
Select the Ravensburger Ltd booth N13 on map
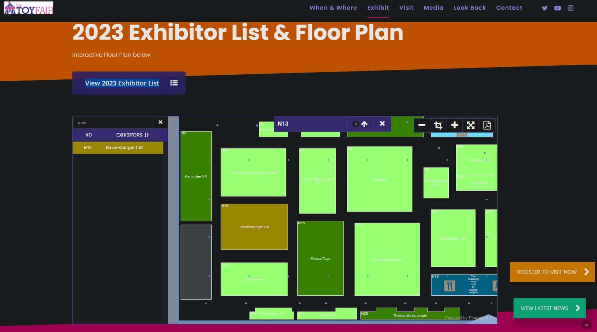[x=254, y=227]
